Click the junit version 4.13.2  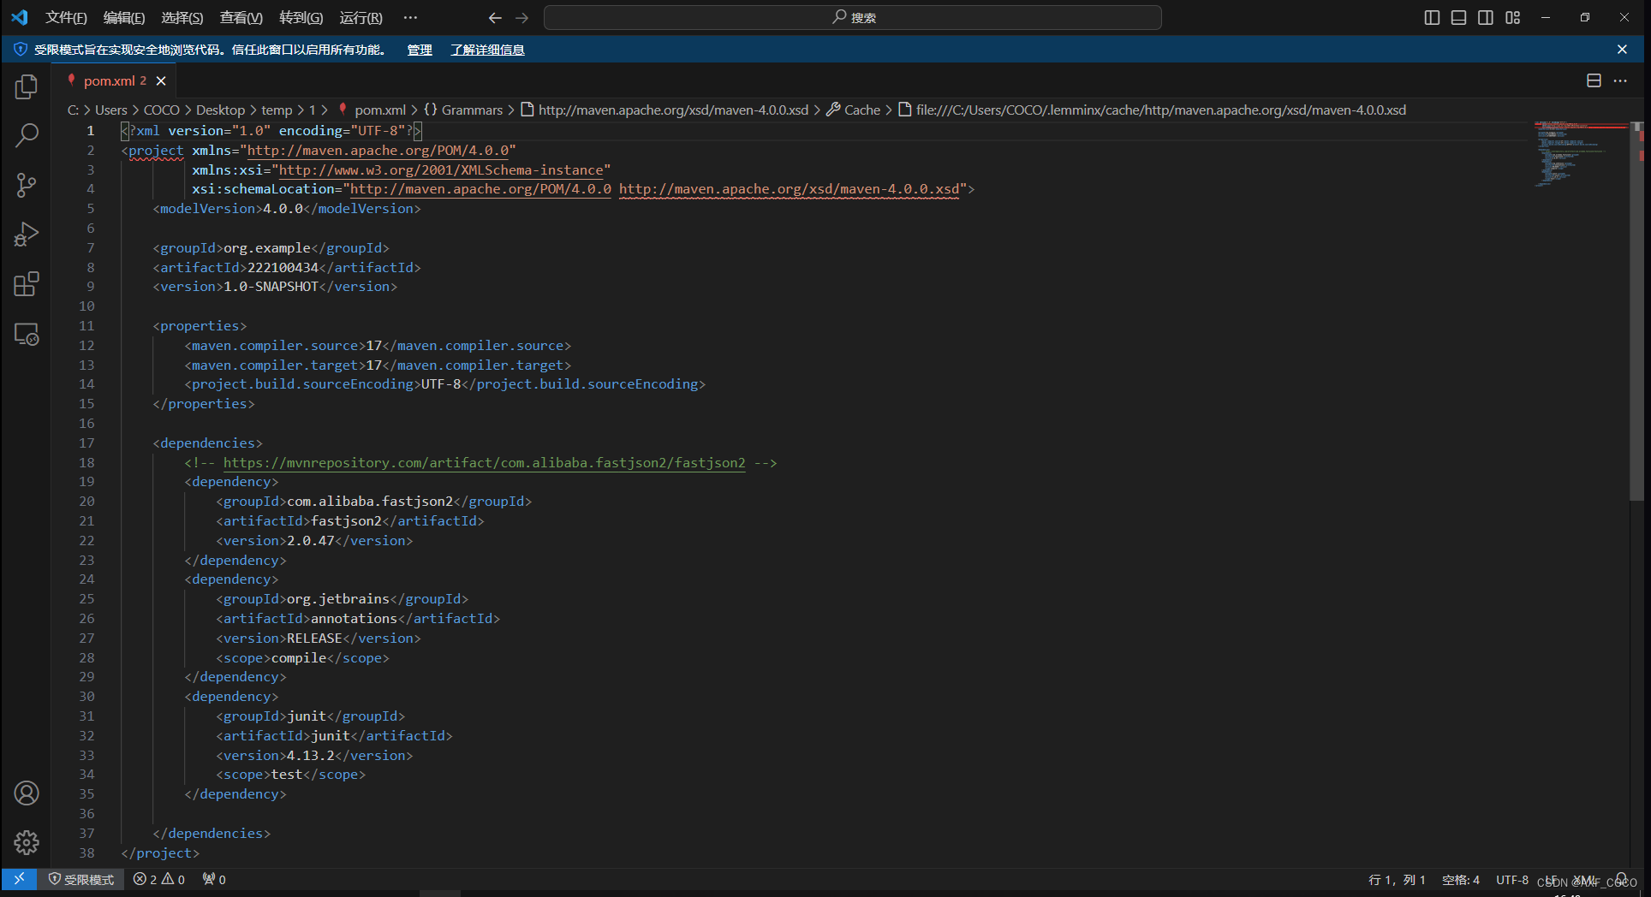(310, 755)
